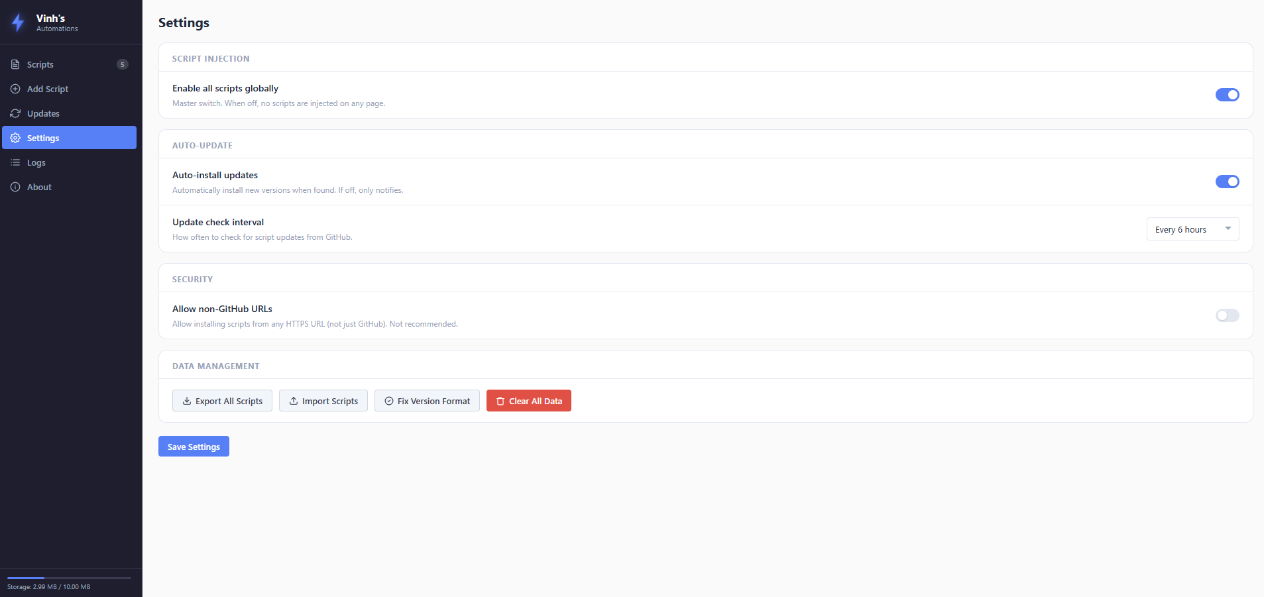This screenshot has width=1264, height=597.
Task: Turn off Auto-install updates switch
Action: pyautogui.click(x=1227, y=182)
